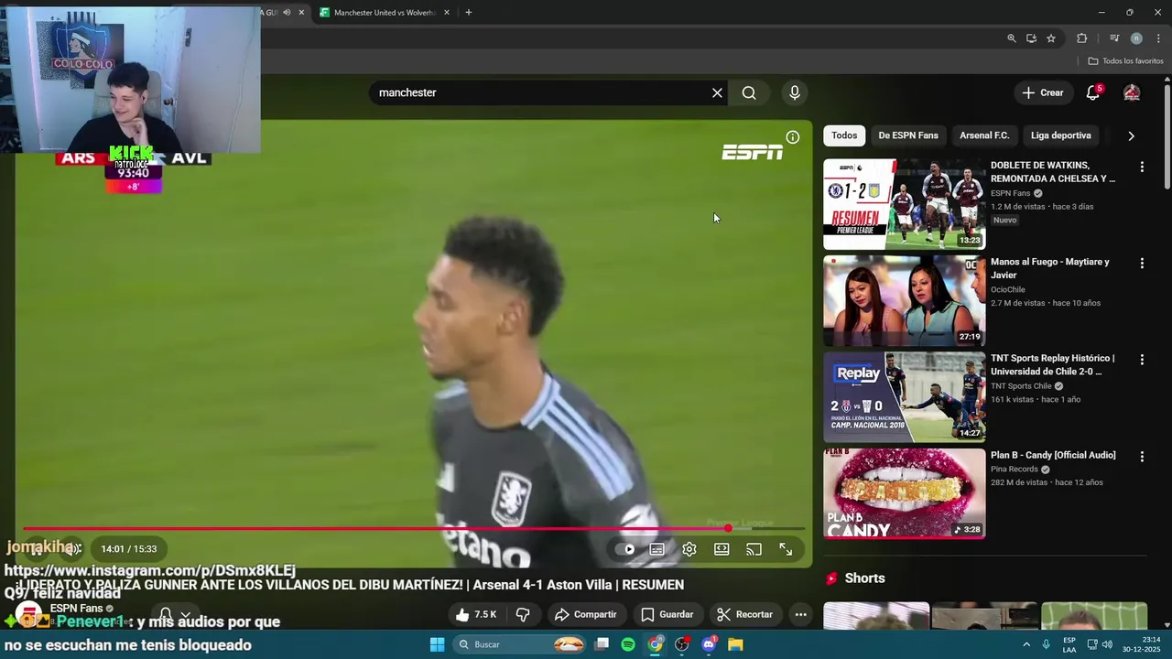Click install app icon in address bar
1172x659 pixels.
pyautogui.click(x=1031, y=38)
